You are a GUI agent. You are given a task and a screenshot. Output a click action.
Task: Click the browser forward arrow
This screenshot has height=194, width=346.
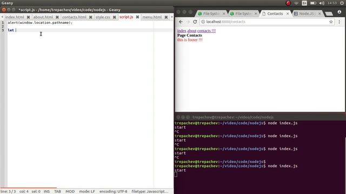coord(188,22)
